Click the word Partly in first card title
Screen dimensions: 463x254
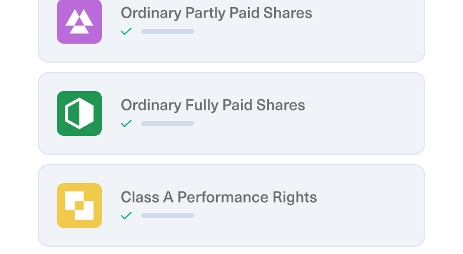[x=205, y=13]
